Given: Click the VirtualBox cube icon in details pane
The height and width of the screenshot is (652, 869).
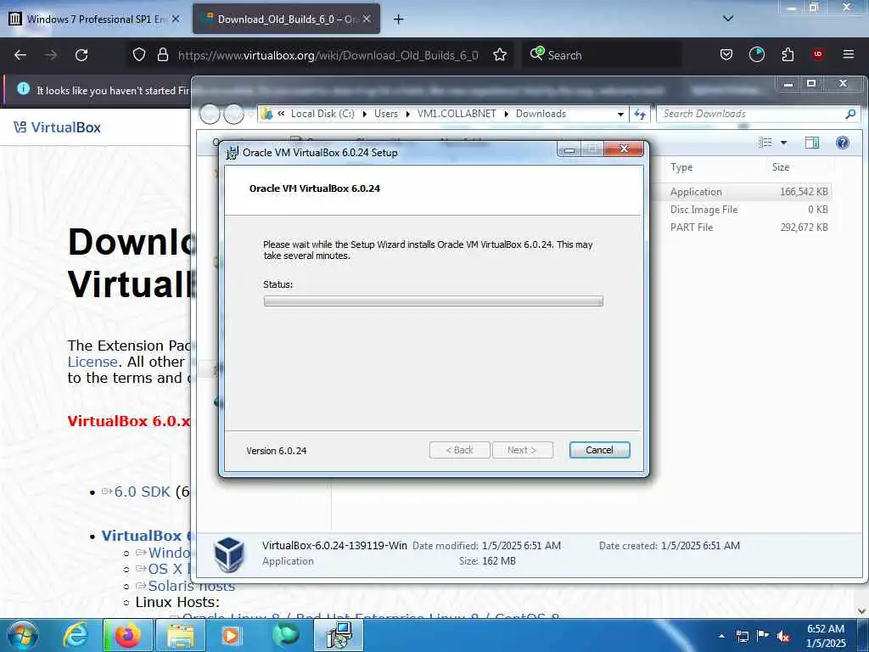Looking at the screenshot, I should pos(229,554).
